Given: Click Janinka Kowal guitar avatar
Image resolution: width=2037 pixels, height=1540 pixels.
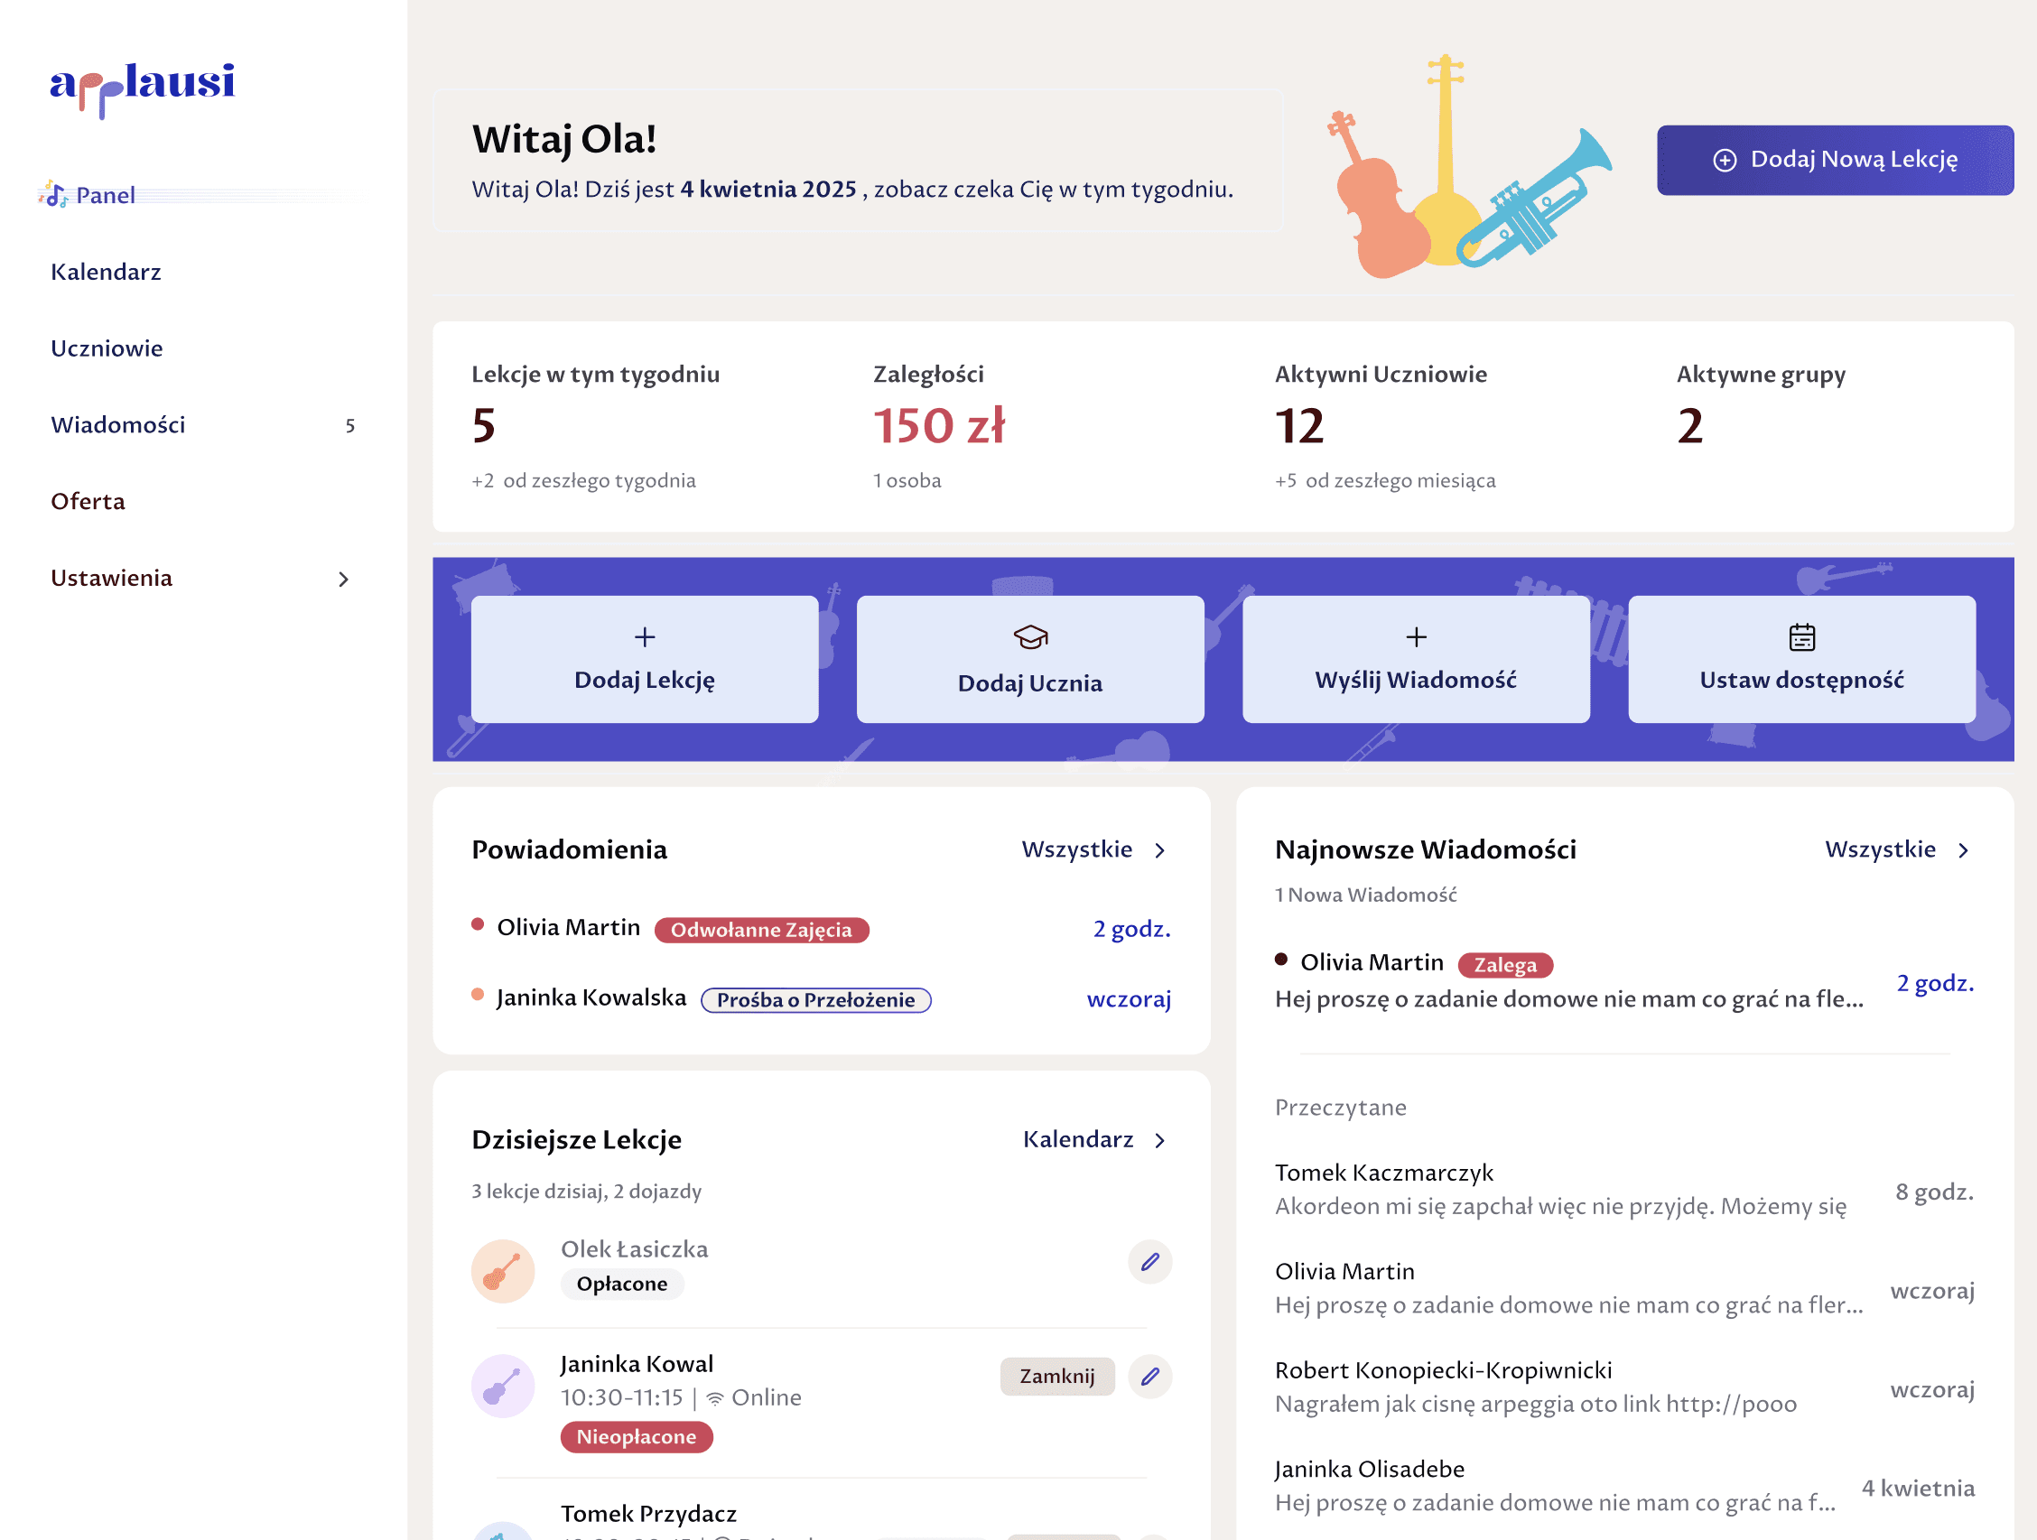Looking at the screenshot, I should pyautogui.click(x=503, y=1386).
